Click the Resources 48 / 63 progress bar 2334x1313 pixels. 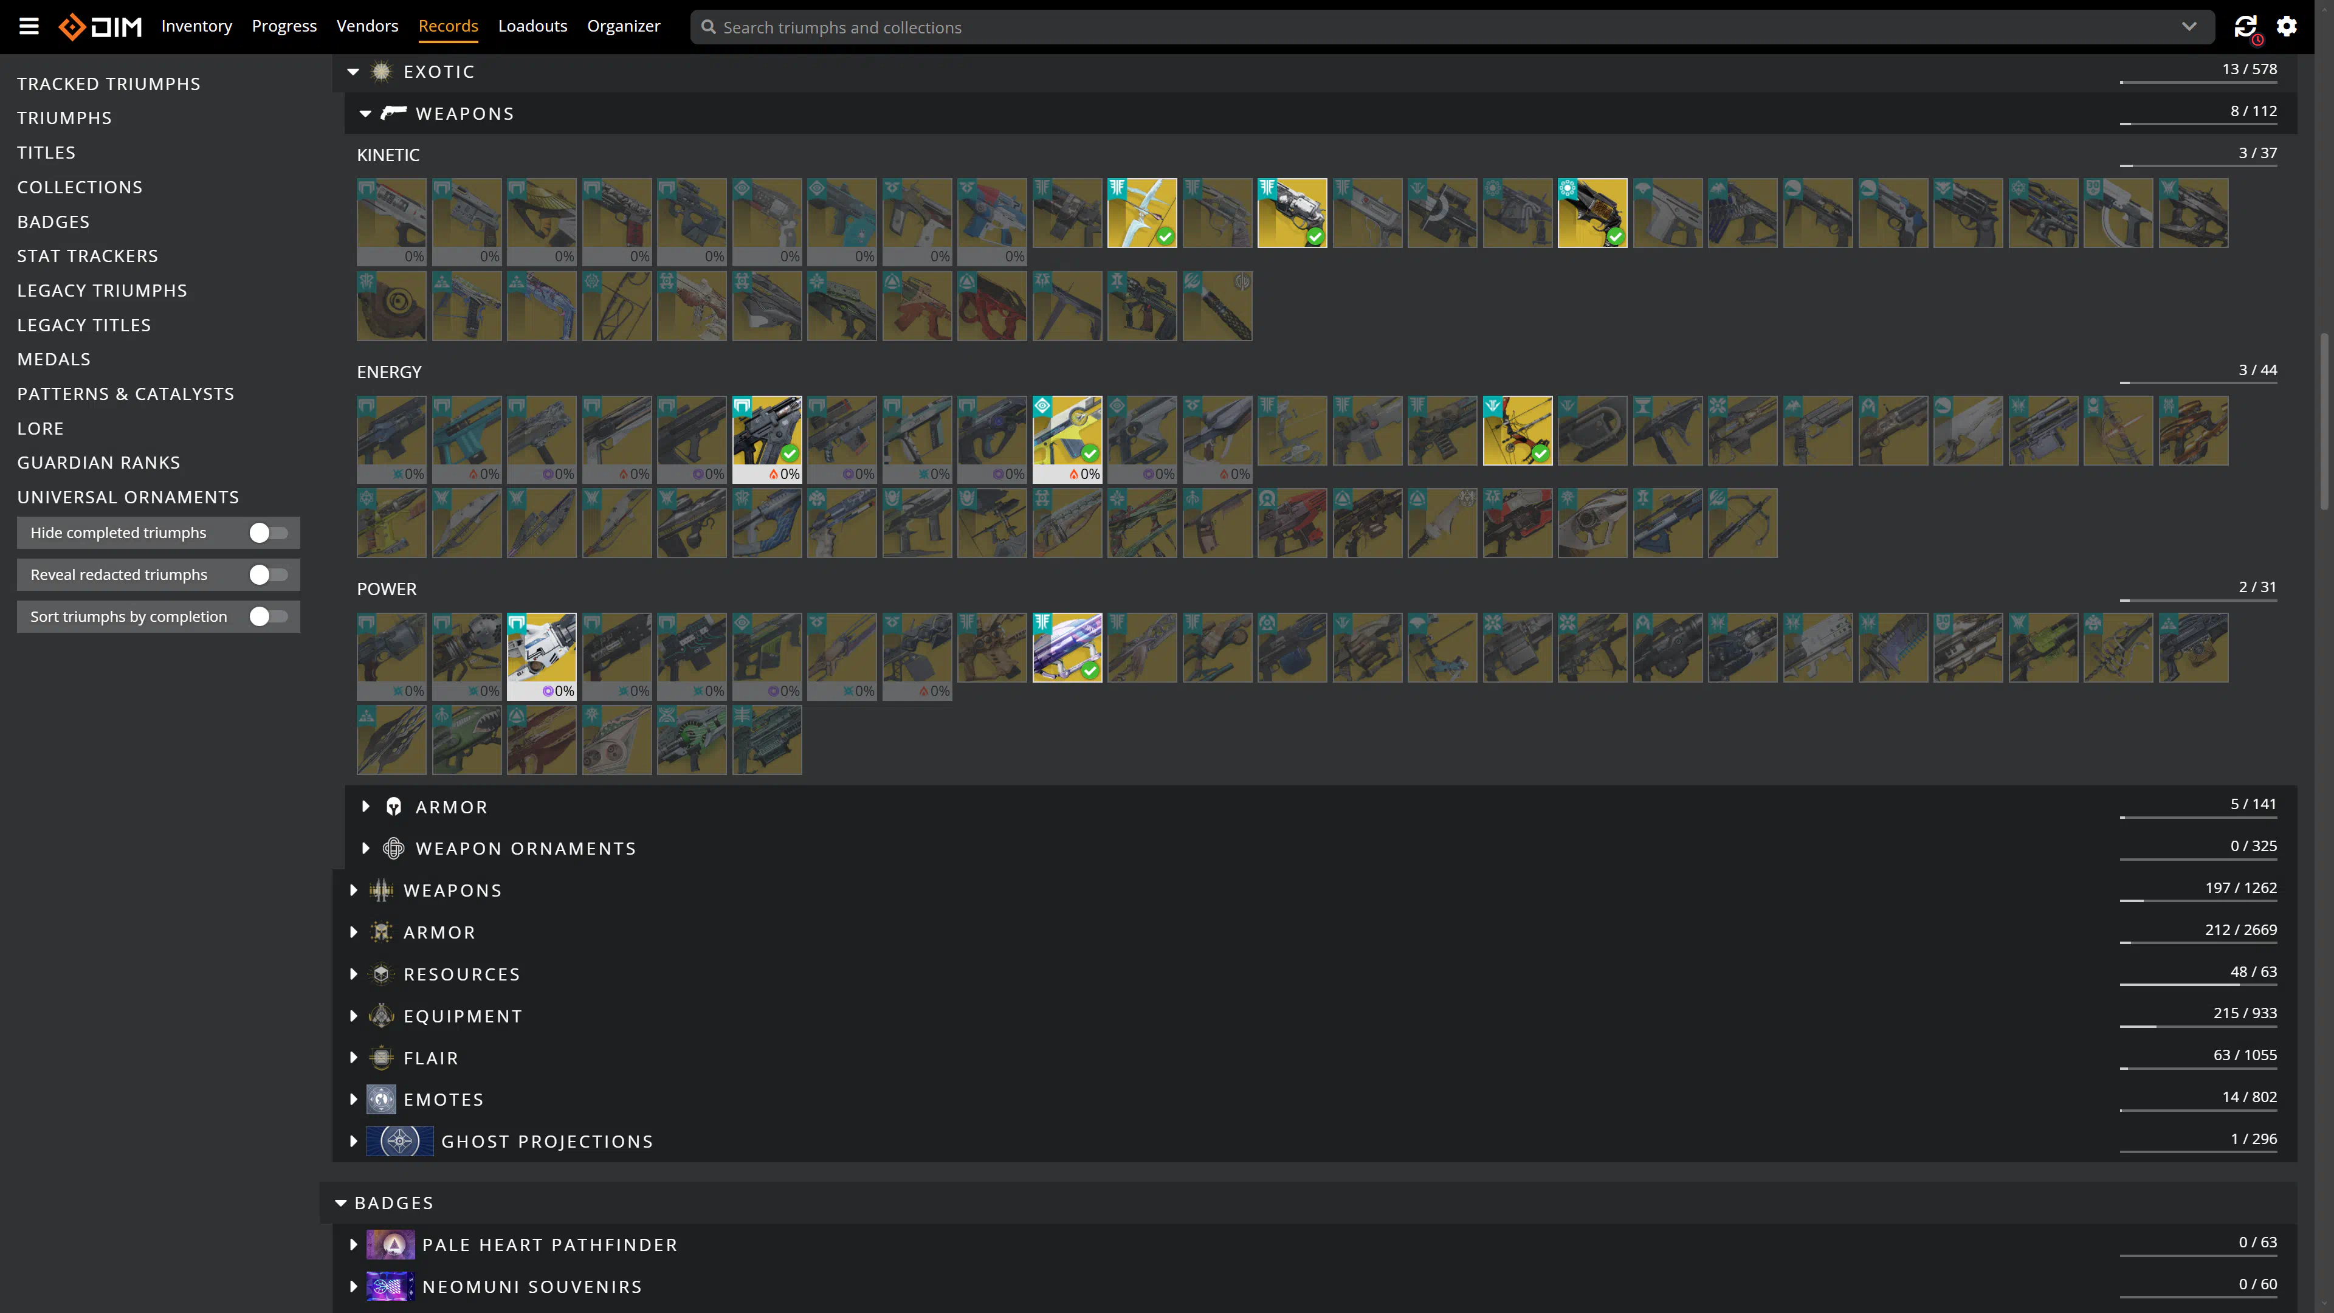(x=2198, y=984)
